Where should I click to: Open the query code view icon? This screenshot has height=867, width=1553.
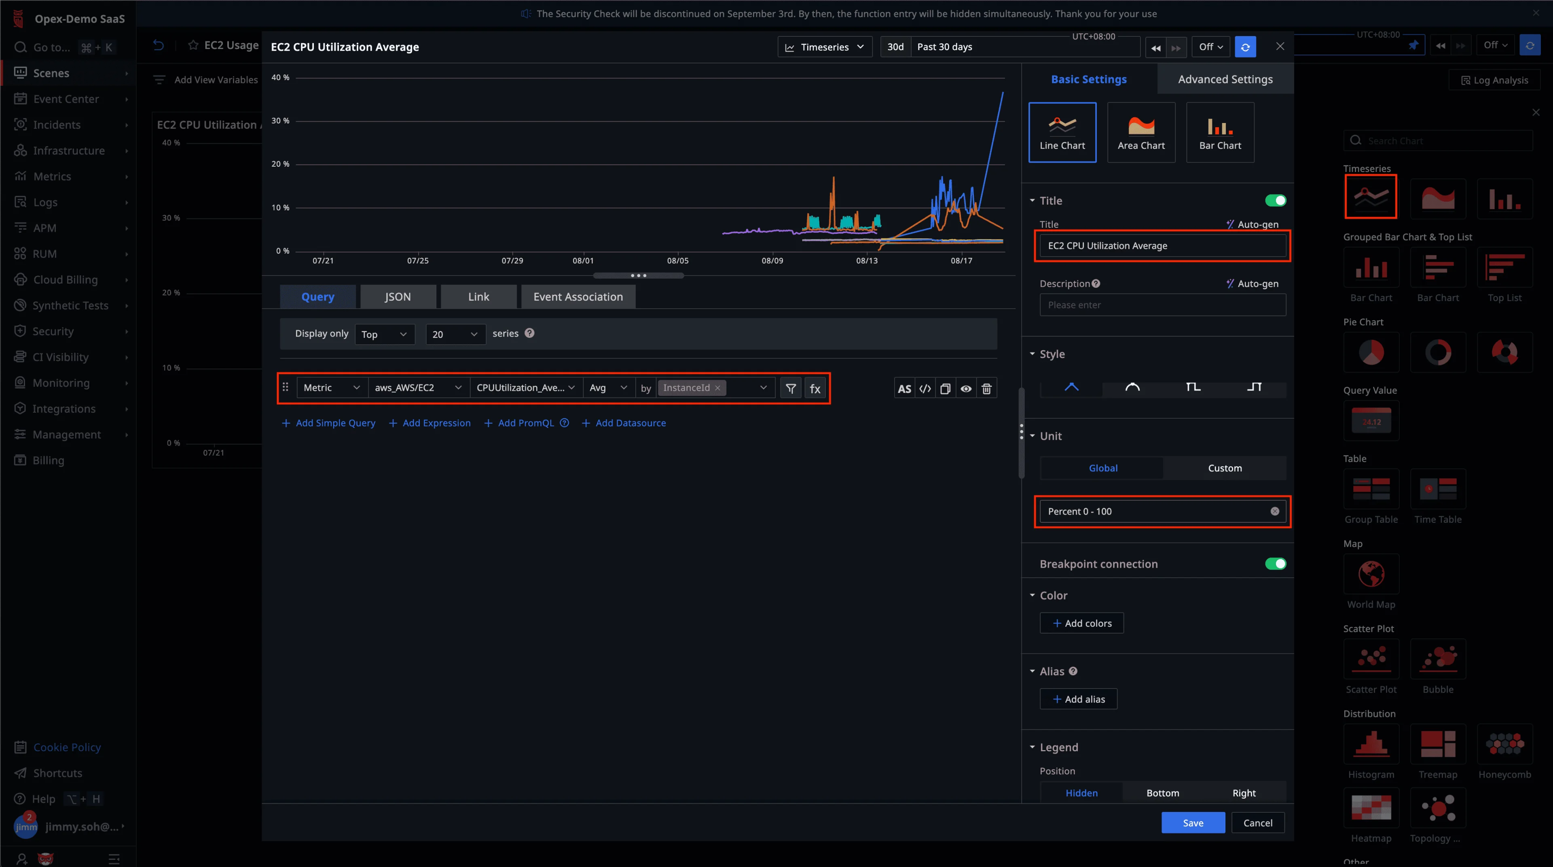coord(925,388)
